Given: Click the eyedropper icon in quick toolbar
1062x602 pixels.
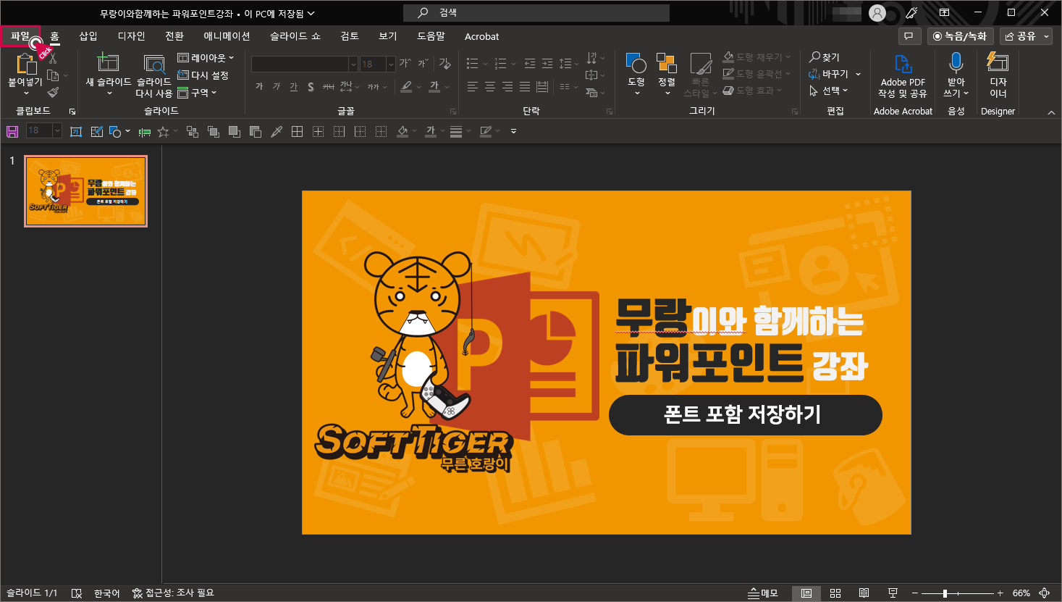Looking at the screenshot, I should 276,131.
